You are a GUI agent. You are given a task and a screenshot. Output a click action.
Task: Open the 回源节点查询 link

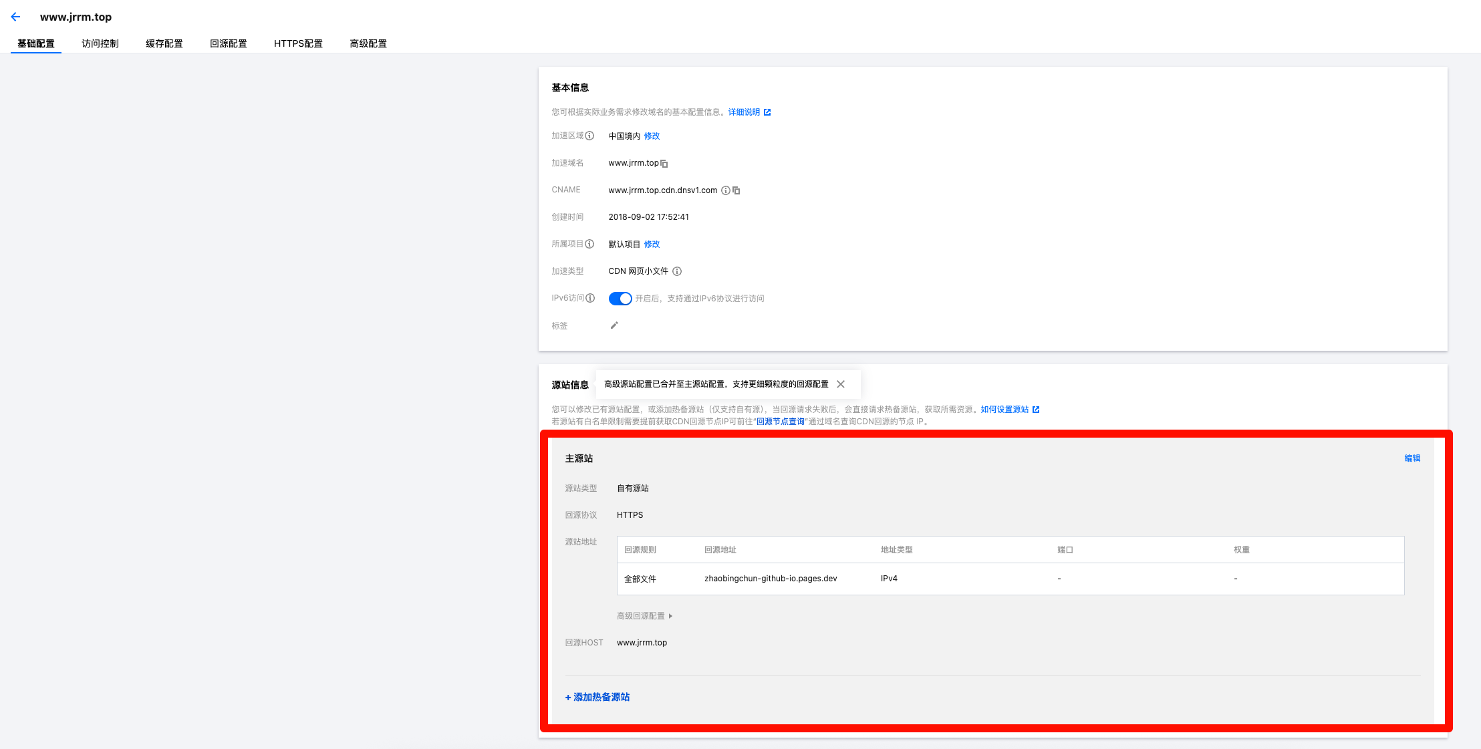[x=780, y=422]
